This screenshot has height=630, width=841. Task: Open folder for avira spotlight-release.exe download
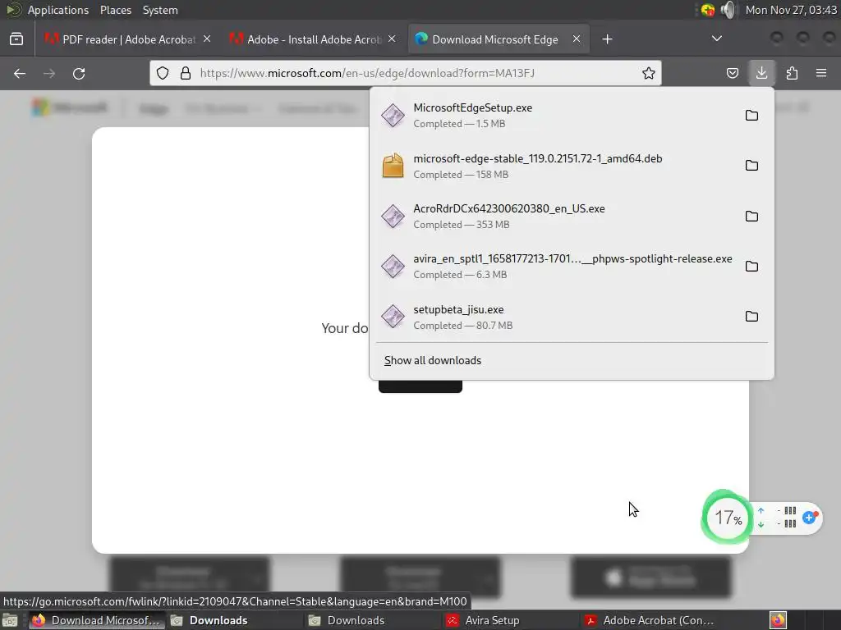pos(751,267)
